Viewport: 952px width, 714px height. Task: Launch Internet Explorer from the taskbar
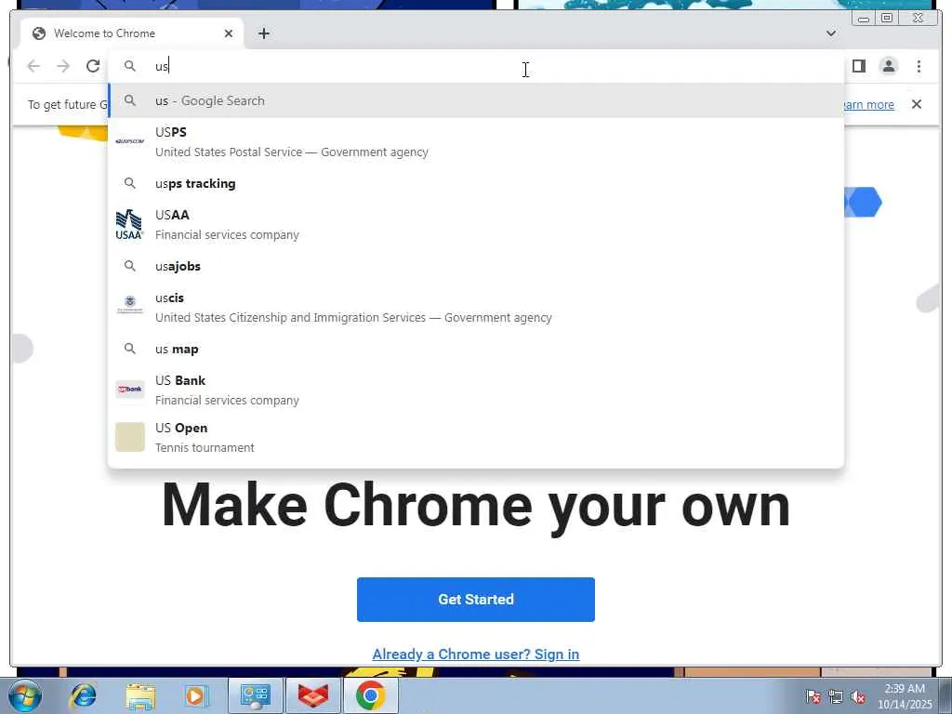pyautogui.click(x=83, y=695)
